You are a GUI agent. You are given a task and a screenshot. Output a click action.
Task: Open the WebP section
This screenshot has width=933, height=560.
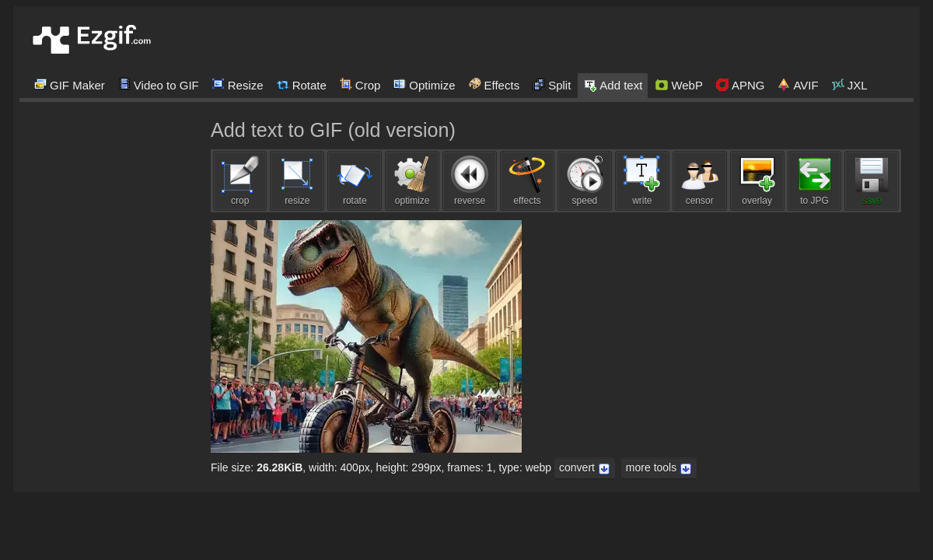678,86
